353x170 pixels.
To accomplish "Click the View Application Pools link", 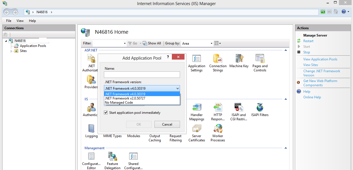I will pos(320,59).
